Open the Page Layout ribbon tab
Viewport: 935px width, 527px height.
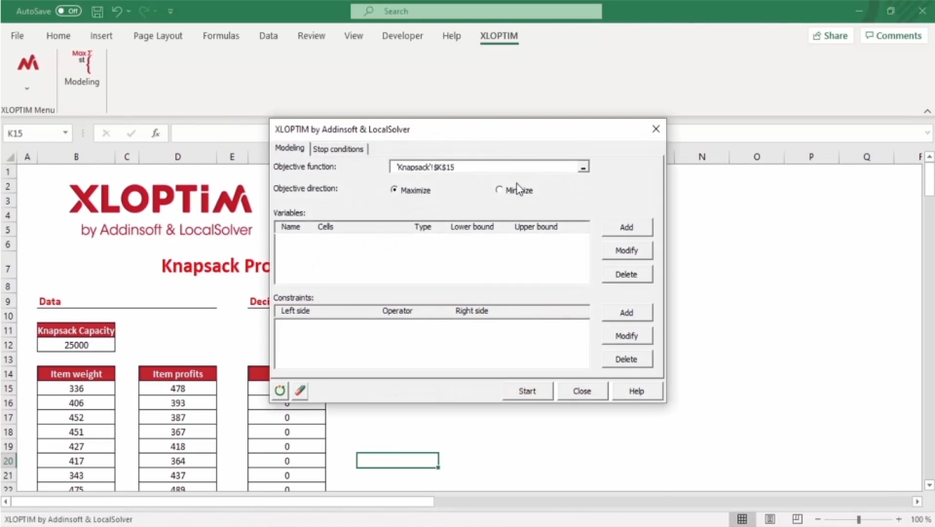(x=158, y=36)
